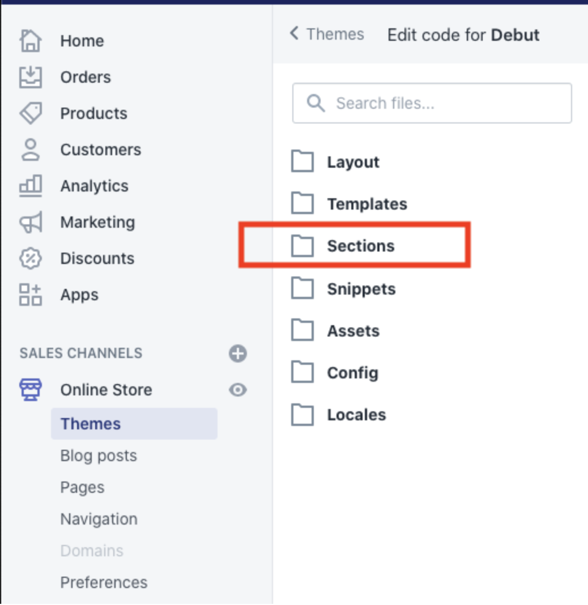
Task: View online store via eye icon
Action: coord(238,390)
